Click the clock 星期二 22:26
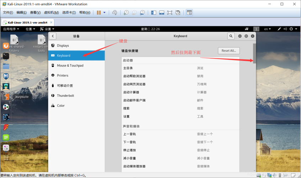This screenshot has width=301, height=178. 150,29
